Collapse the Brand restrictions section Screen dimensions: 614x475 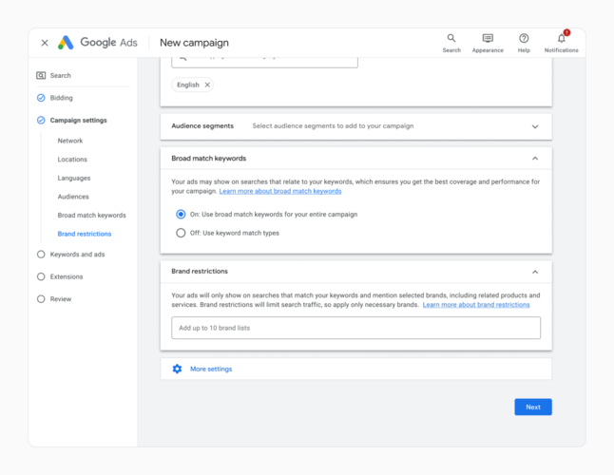[x=535, y=272]
